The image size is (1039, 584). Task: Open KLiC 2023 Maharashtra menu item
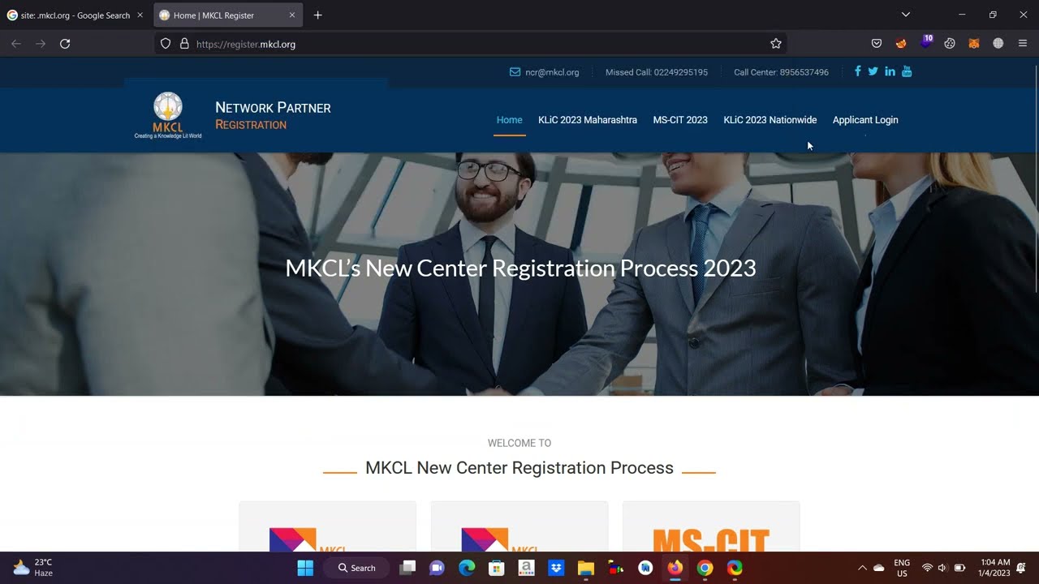[x=588, y=120]
